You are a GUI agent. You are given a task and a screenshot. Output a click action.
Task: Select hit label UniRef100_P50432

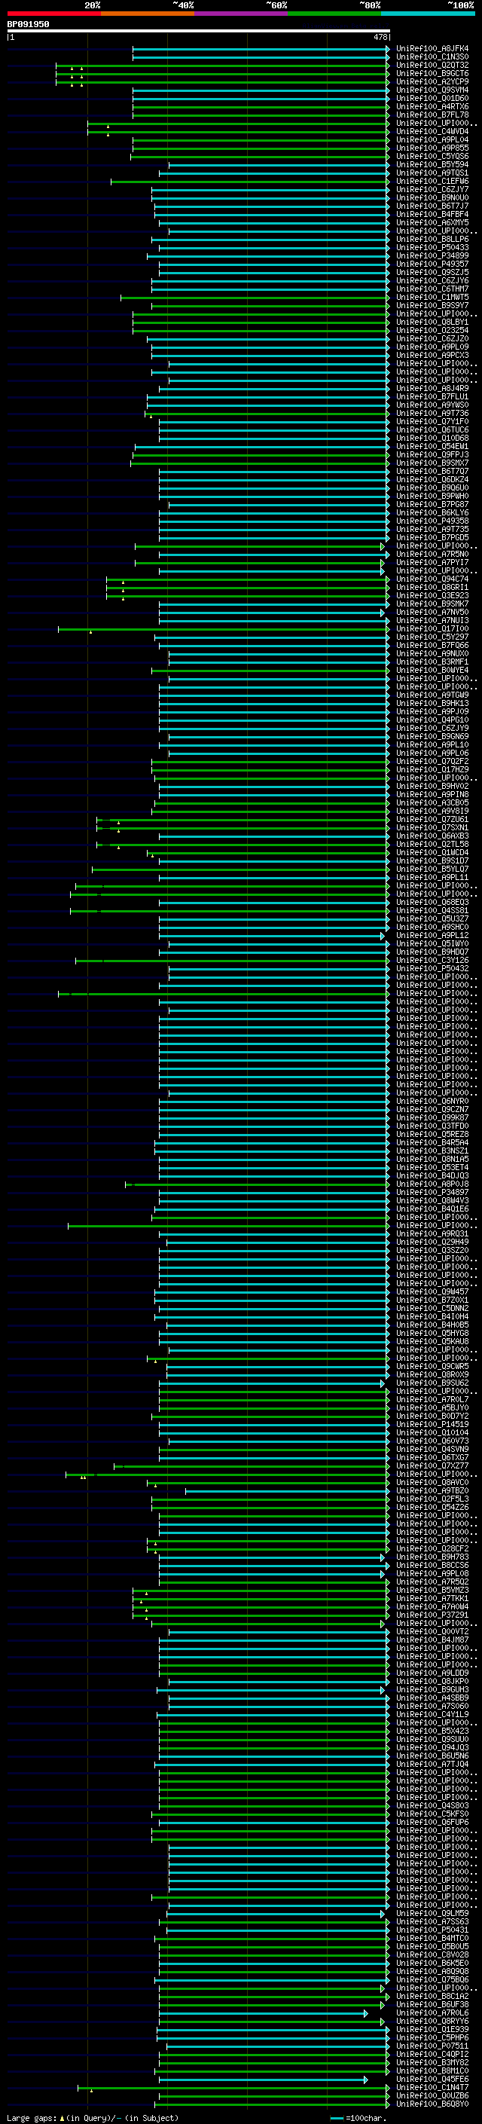[x=432, y=969]
